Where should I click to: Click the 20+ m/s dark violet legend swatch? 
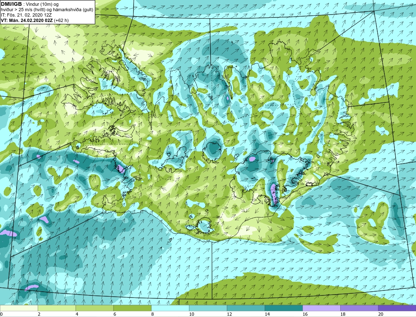[397, 308]
